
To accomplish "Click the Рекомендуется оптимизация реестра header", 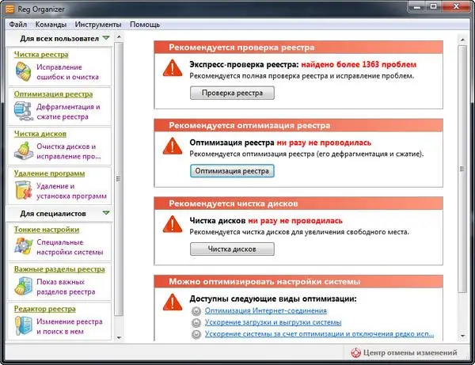I will pos(298,125).
